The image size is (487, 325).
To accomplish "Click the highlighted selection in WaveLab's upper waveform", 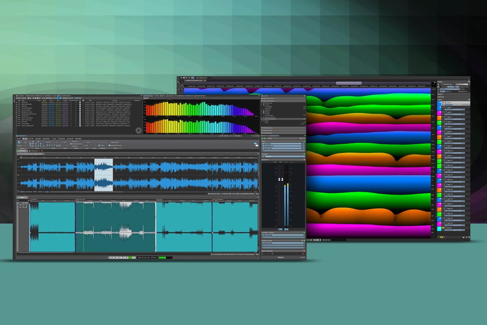I will click(103, 175).
